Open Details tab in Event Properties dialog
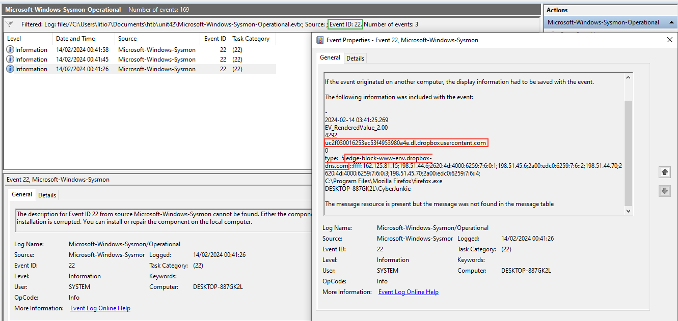Image resolution: width=678 pixels, height=321 pixels. tap(355, 58)
